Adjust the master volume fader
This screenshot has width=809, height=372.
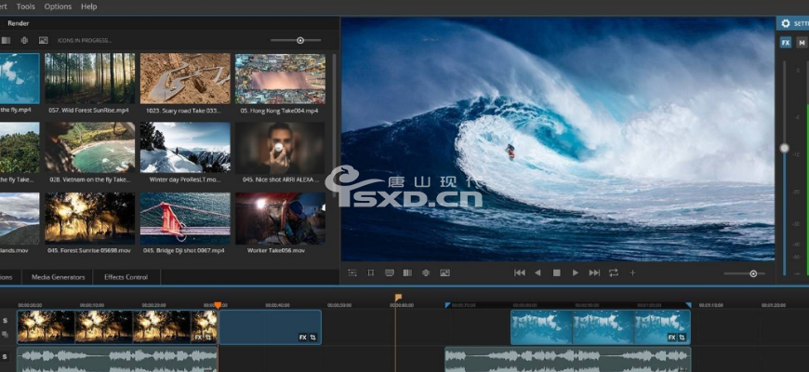click(x=784, y=148)
